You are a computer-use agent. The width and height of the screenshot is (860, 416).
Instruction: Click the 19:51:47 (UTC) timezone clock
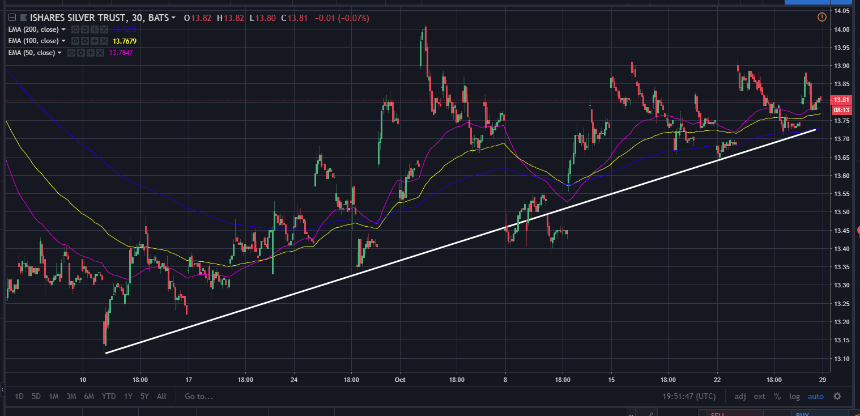pos(689,396)
